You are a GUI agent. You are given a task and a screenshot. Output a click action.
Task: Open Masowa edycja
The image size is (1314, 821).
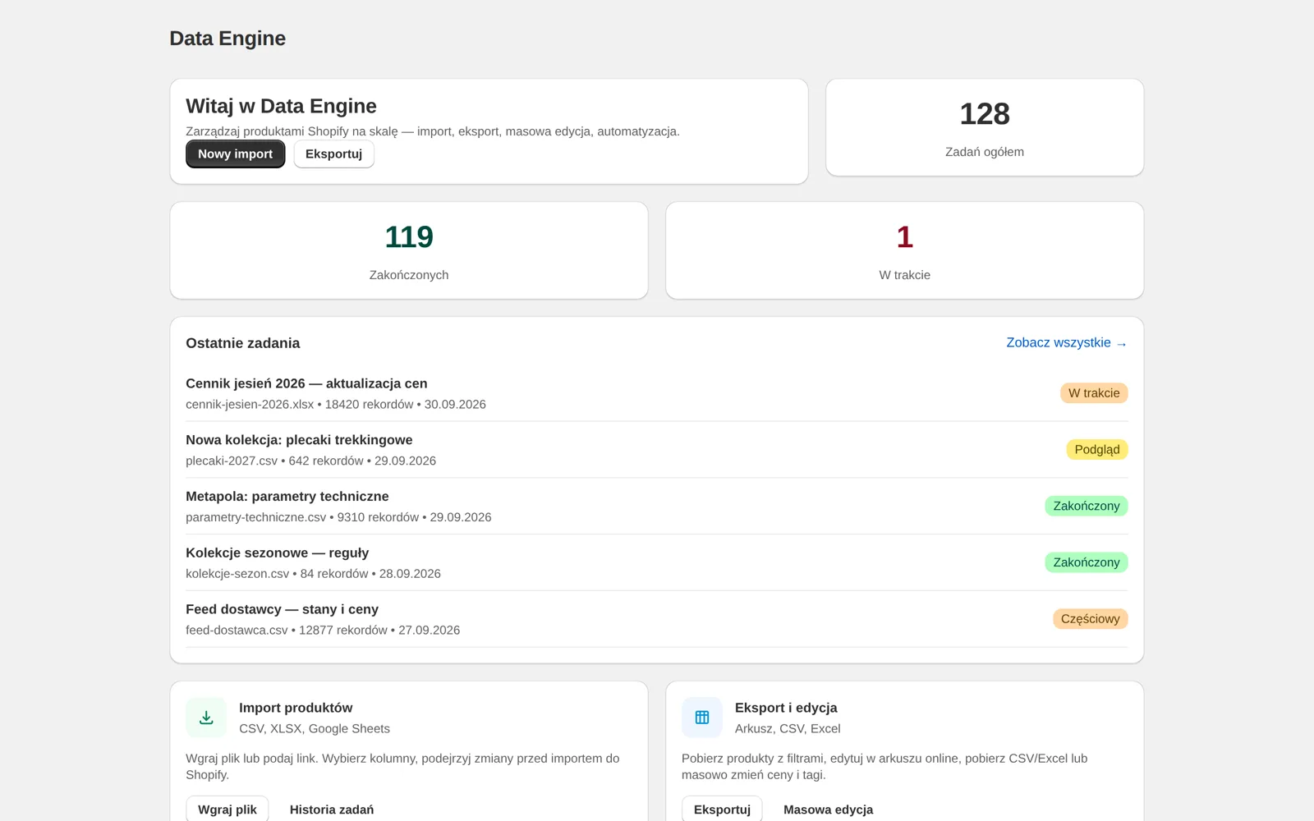pyautogui.click(x=828, y=810)
